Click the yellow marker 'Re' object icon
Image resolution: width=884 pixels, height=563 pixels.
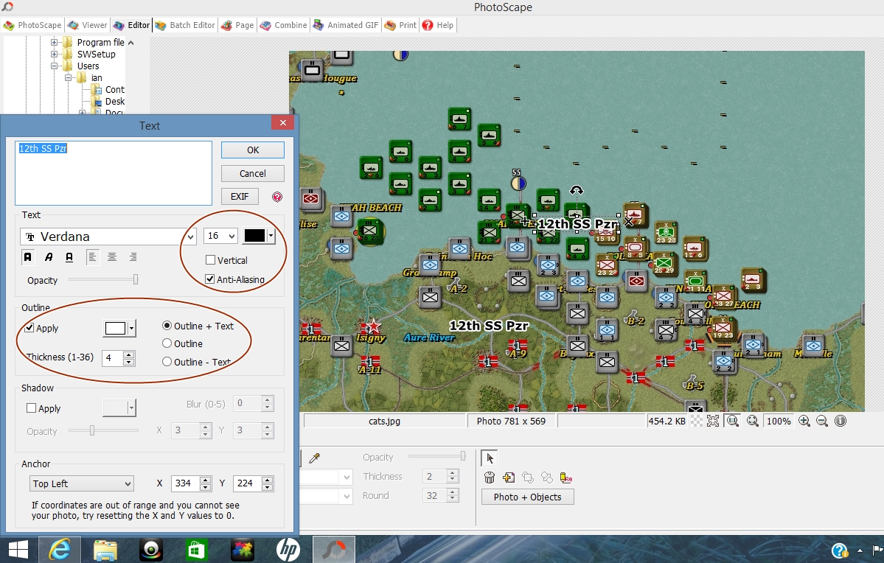click(x=566, y=478)
